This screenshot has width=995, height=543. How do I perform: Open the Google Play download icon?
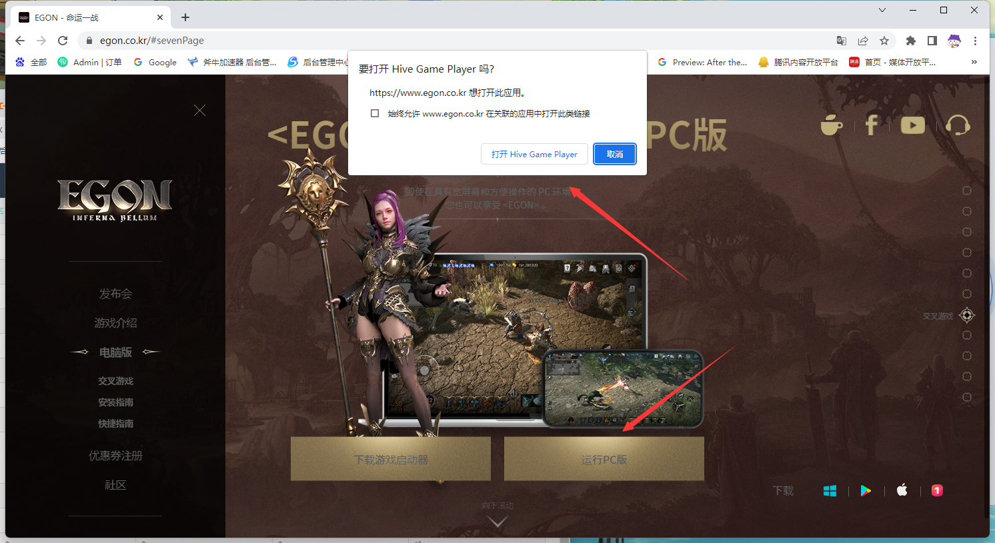(866, 491)
